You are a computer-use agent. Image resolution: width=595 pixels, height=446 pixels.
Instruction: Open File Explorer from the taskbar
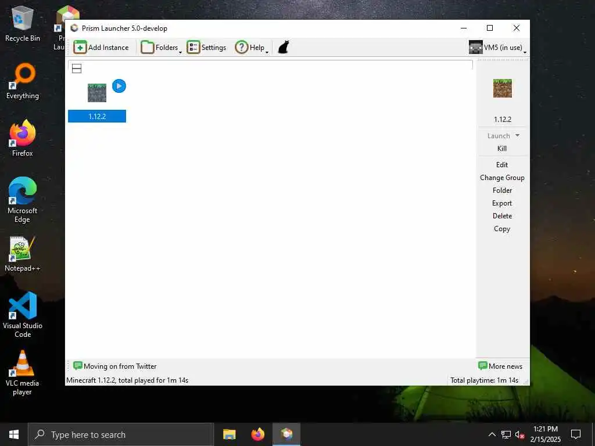[229, 434]
